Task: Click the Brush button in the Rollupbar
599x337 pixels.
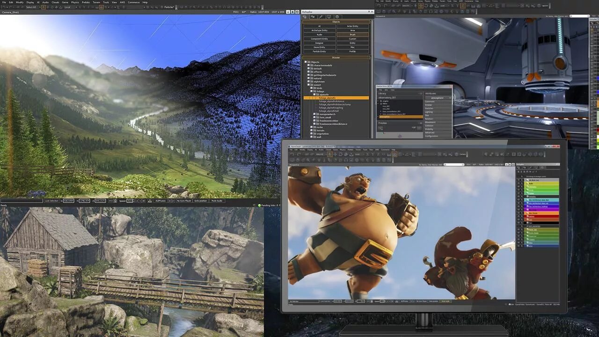Action: click(352, 35)
